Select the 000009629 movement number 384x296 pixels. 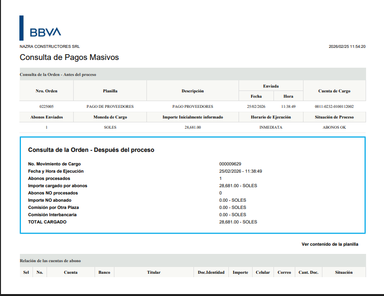[230, 164]
